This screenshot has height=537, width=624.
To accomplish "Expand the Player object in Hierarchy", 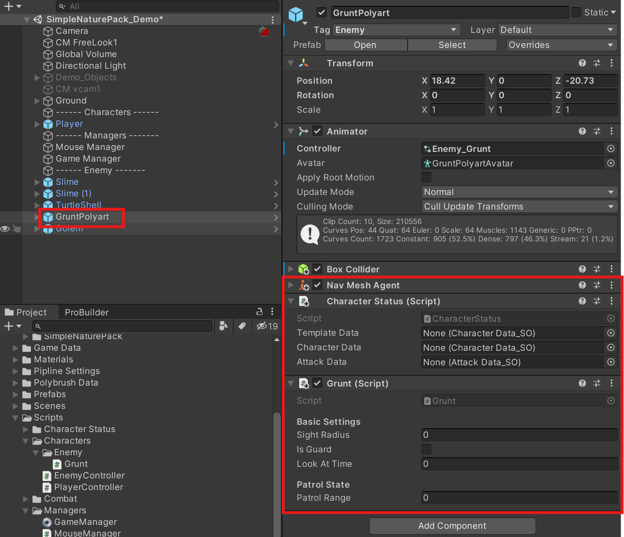I will click(37, 124).
